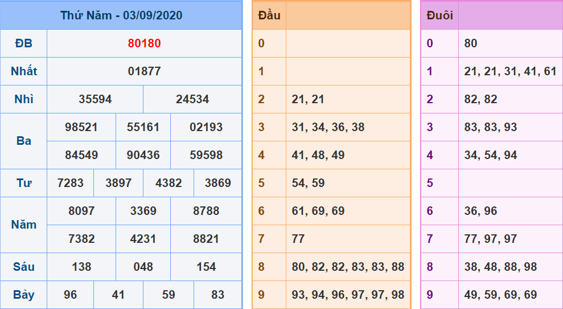Click the ĐB row label
Screen dimensions: 563x309
(24, 43)
